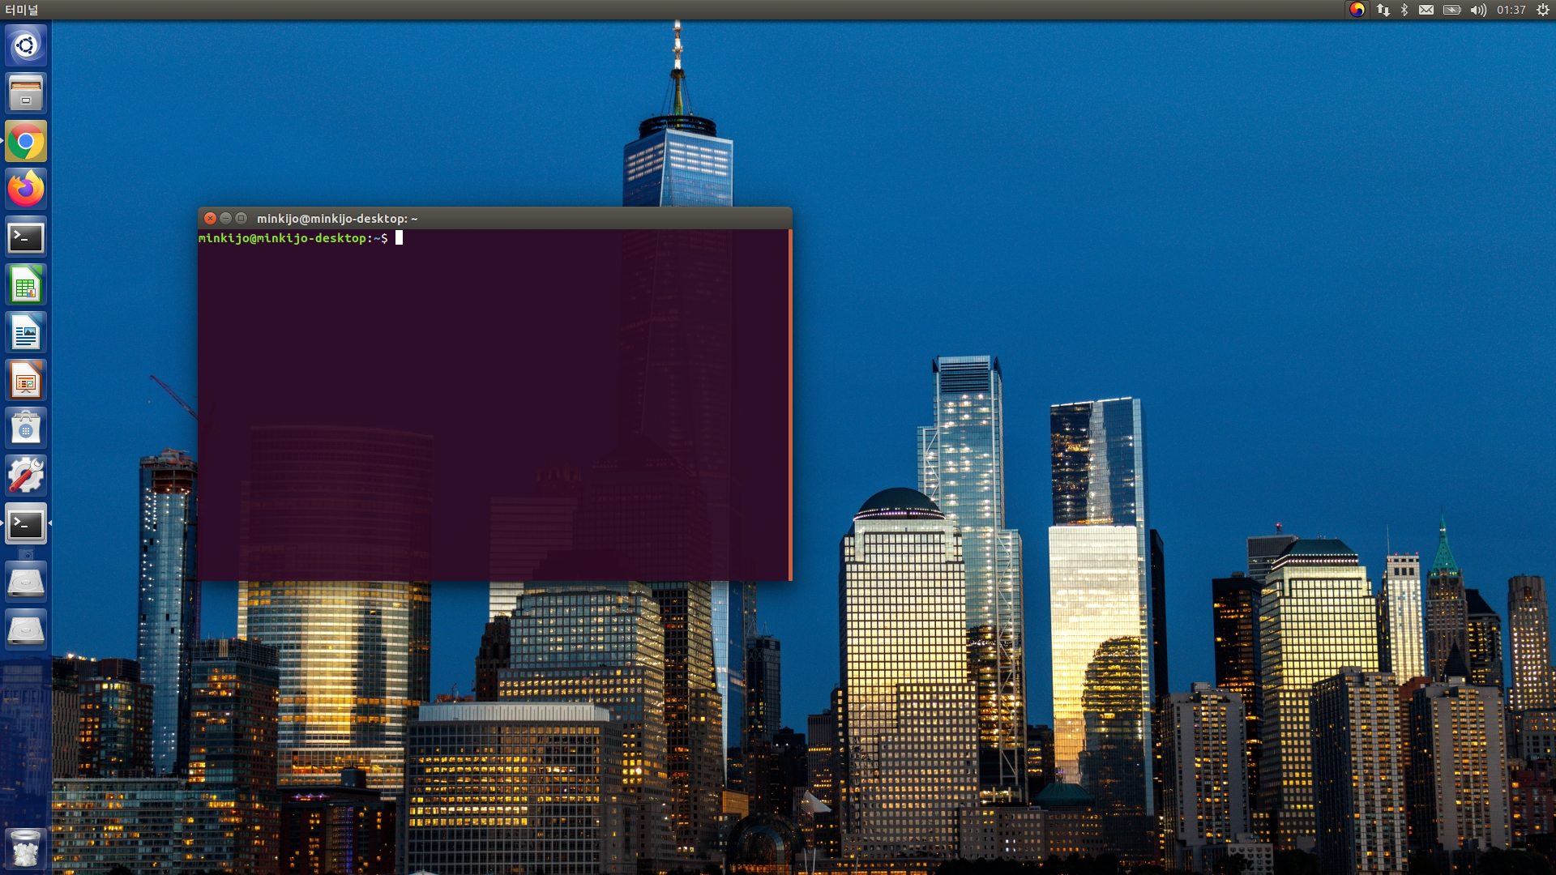This screenshot has height=875, width=1556.
Task: Open the Files manager from launcher
Action: 26,93
